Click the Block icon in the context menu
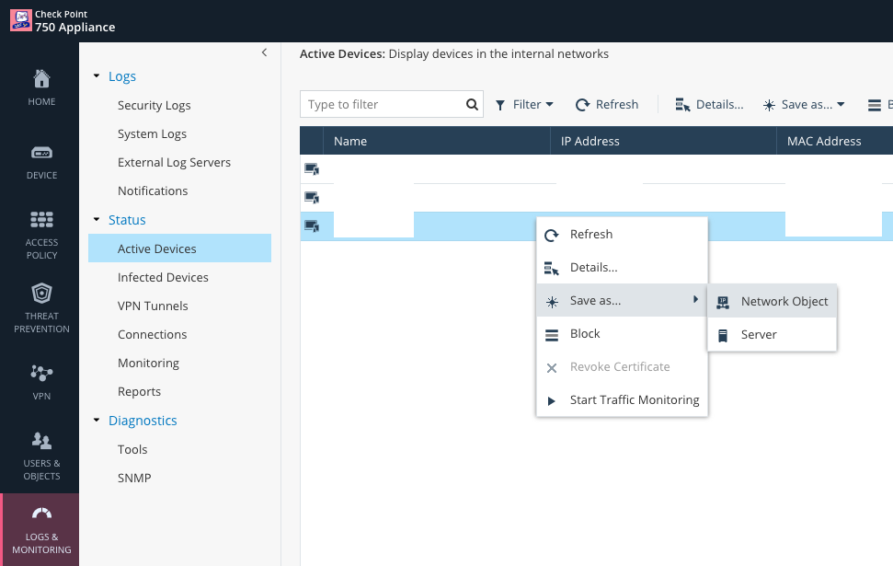This screenshot has width=893, height=566. tap(551, 335)
